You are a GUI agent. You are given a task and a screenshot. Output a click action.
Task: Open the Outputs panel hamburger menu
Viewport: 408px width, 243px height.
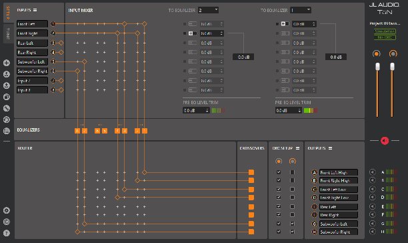click(330, 148)
